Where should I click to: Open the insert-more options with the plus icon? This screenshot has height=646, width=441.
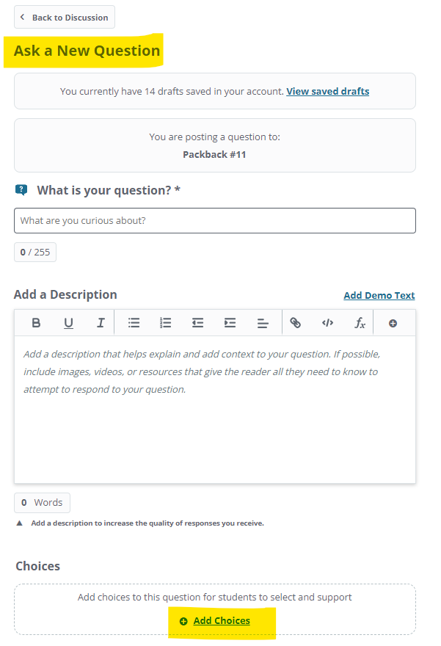[x=393, y=322]
